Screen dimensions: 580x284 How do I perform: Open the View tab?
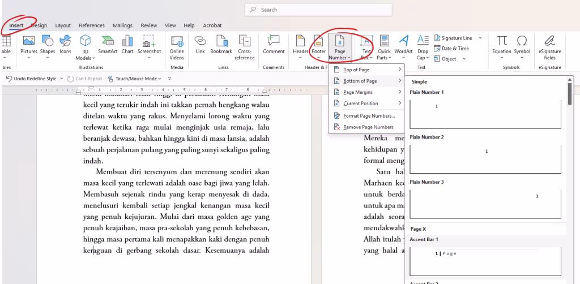(170, 25)
